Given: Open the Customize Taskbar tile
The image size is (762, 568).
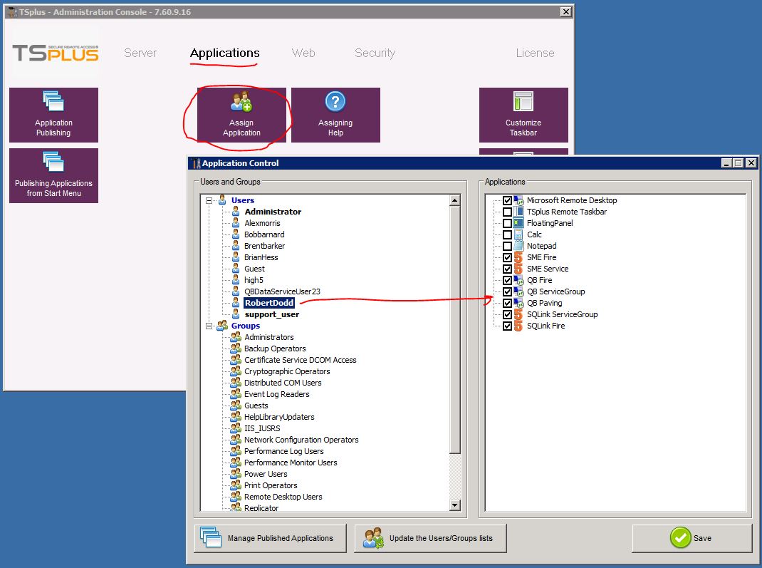Looking at the screenshot, I should point(523,115).
